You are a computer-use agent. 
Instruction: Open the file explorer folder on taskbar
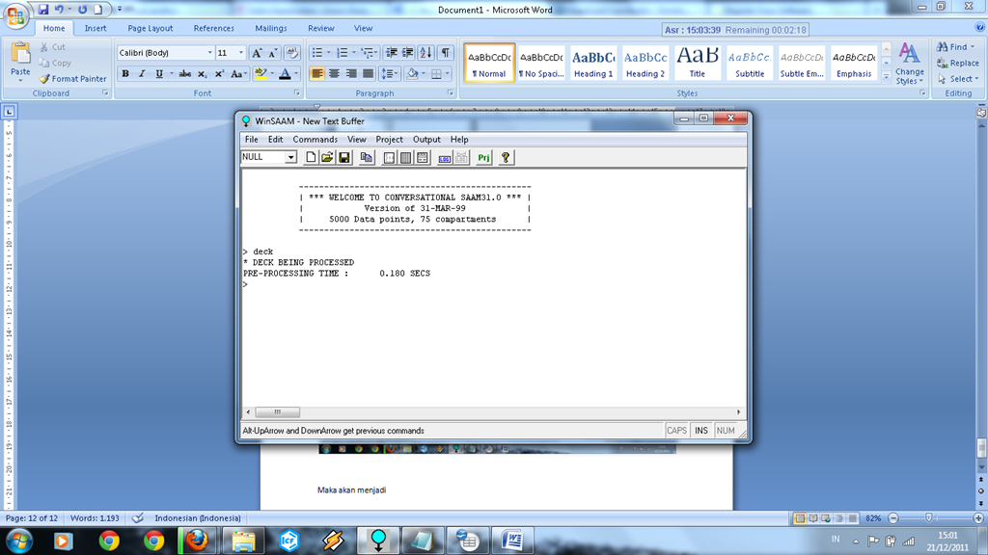click(243, 541)
